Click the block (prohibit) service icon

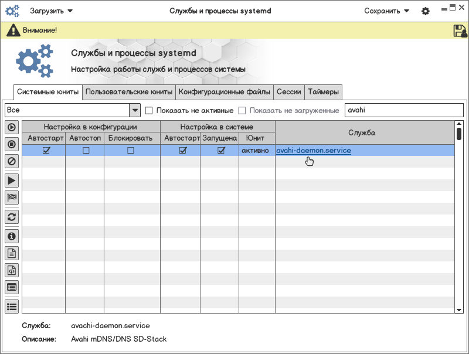(11, 161)
